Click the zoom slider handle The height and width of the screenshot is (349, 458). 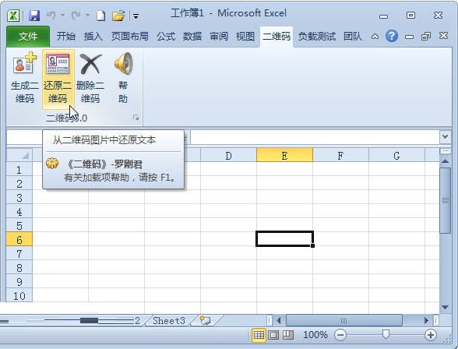pos(386,335)
